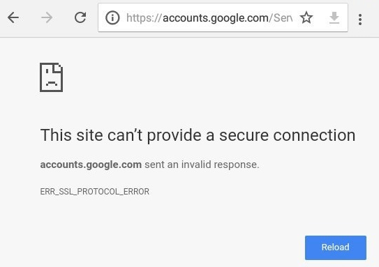Click the "This site can't provide a secure connection" heading

[x=198, y=135]
